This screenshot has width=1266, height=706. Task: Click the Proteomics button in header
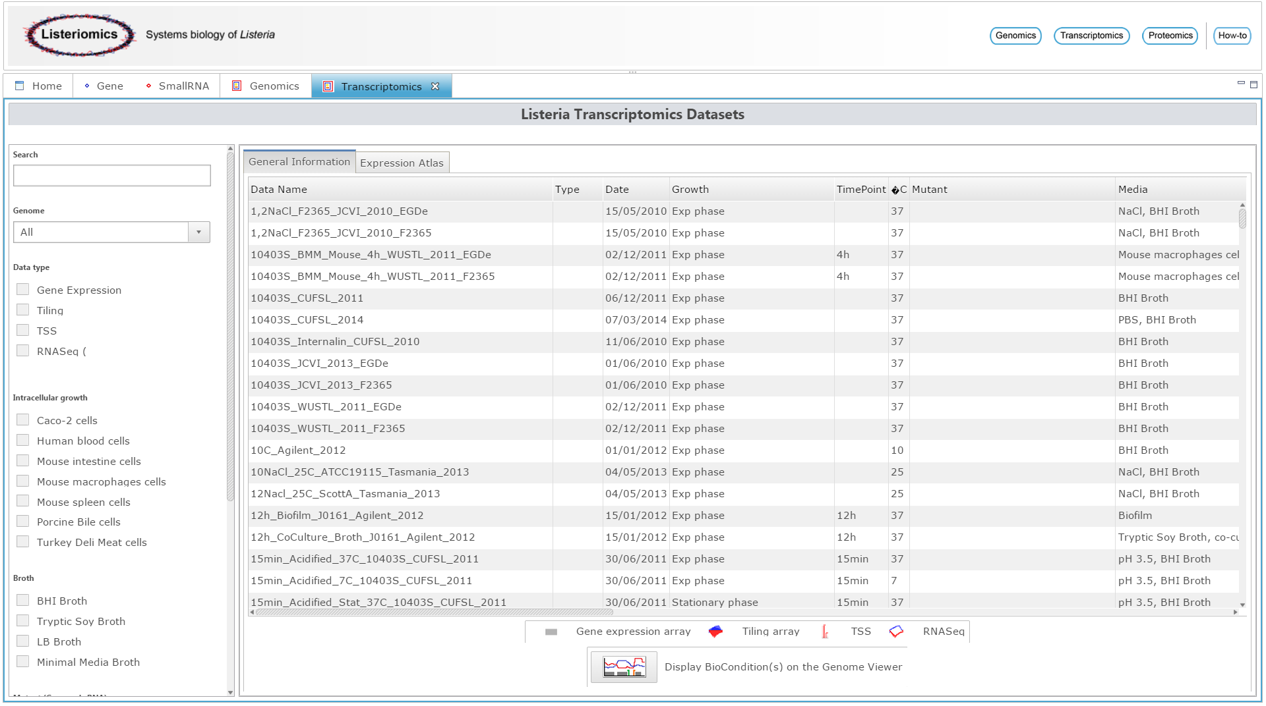(1170, 36)
